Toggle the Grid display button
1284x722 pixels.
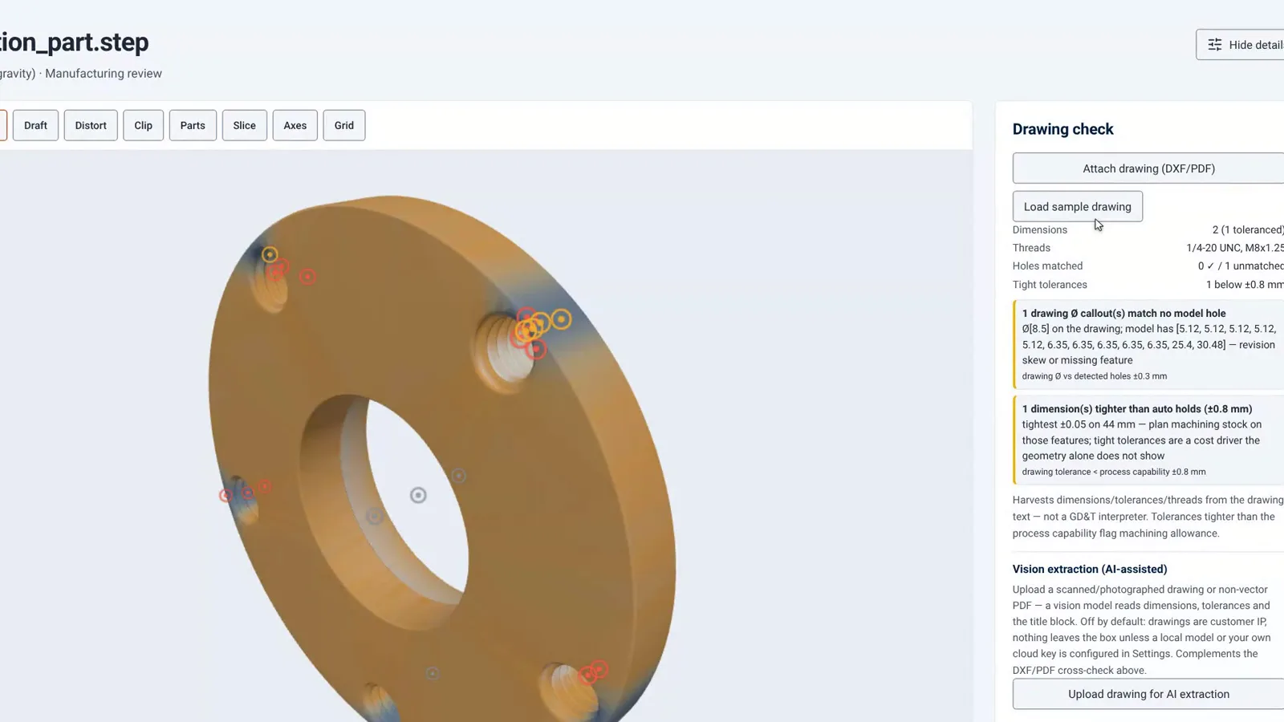(344, 125)
